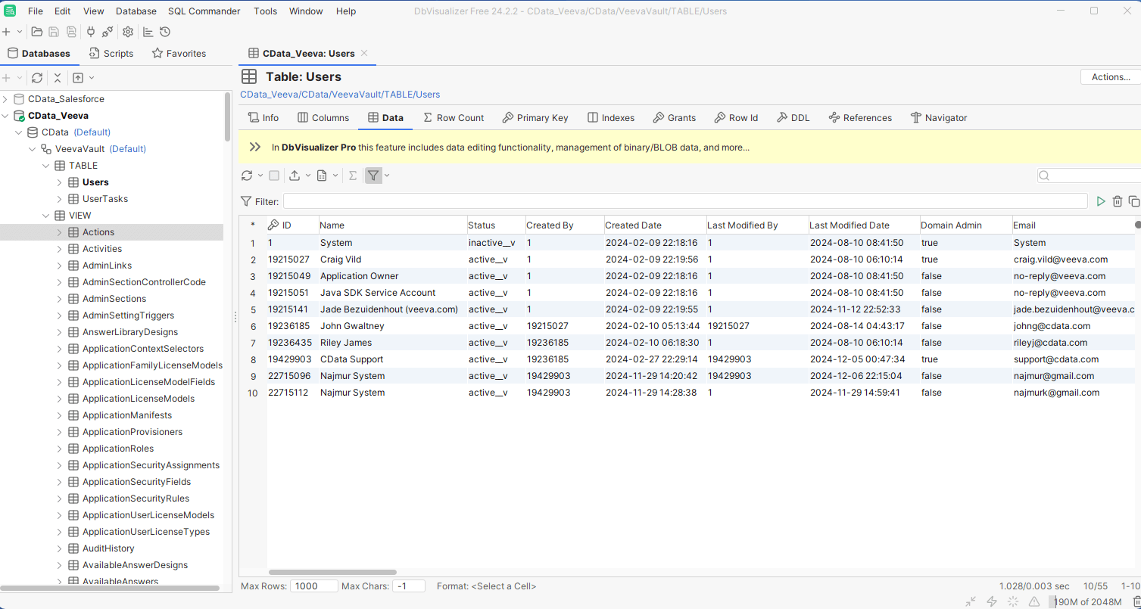Open the SQL Commander menu
The image size is (1141, 609).
204,11
